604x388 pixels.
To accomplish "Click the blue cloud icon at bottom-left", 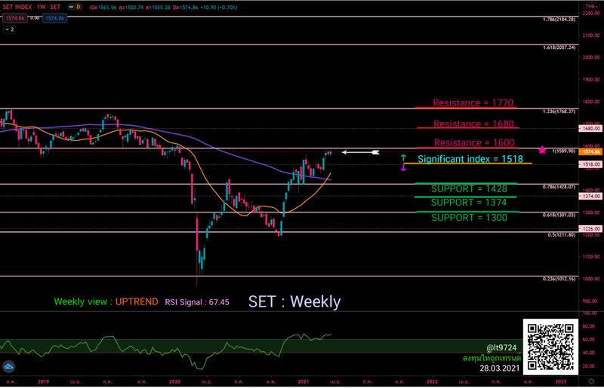I will (8, 366).
